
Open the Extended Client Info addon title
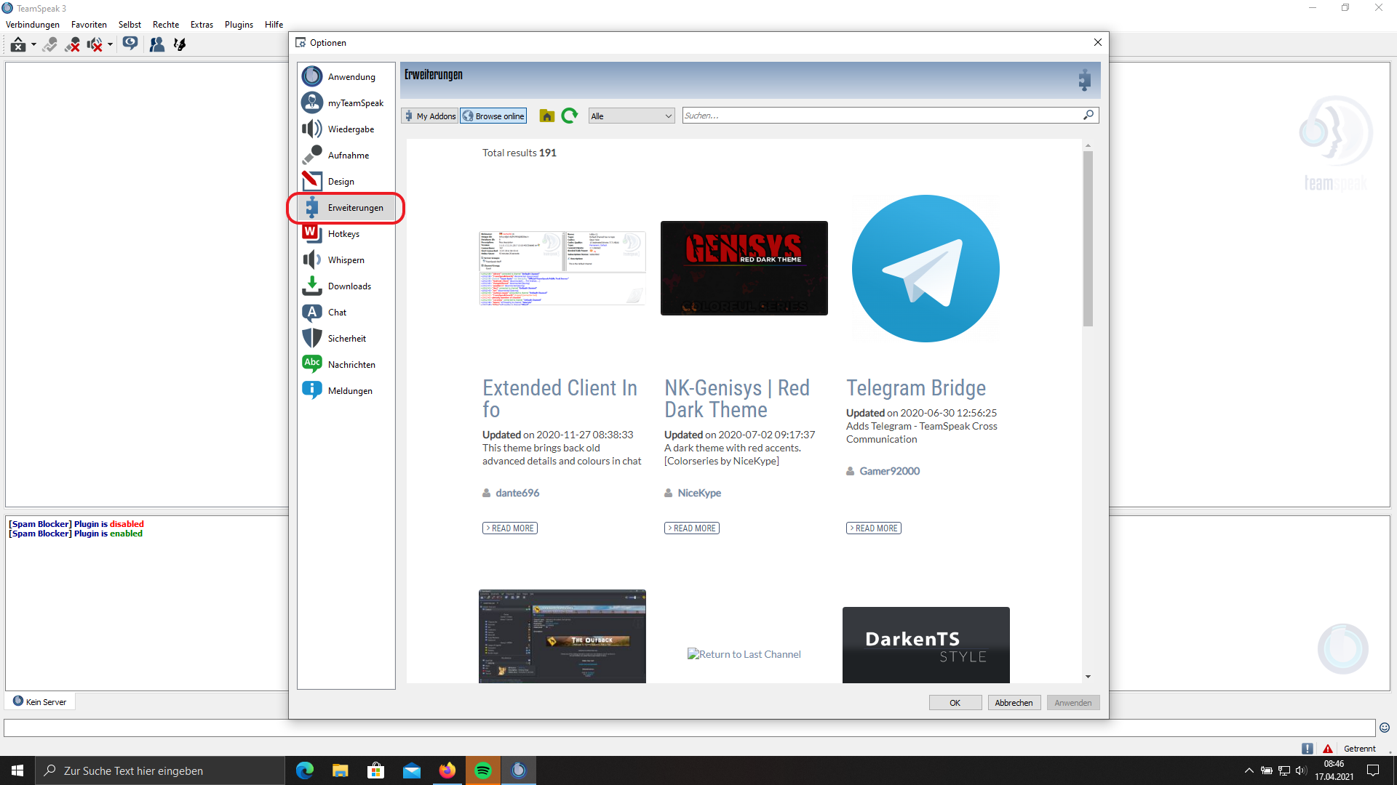[560, 398]
